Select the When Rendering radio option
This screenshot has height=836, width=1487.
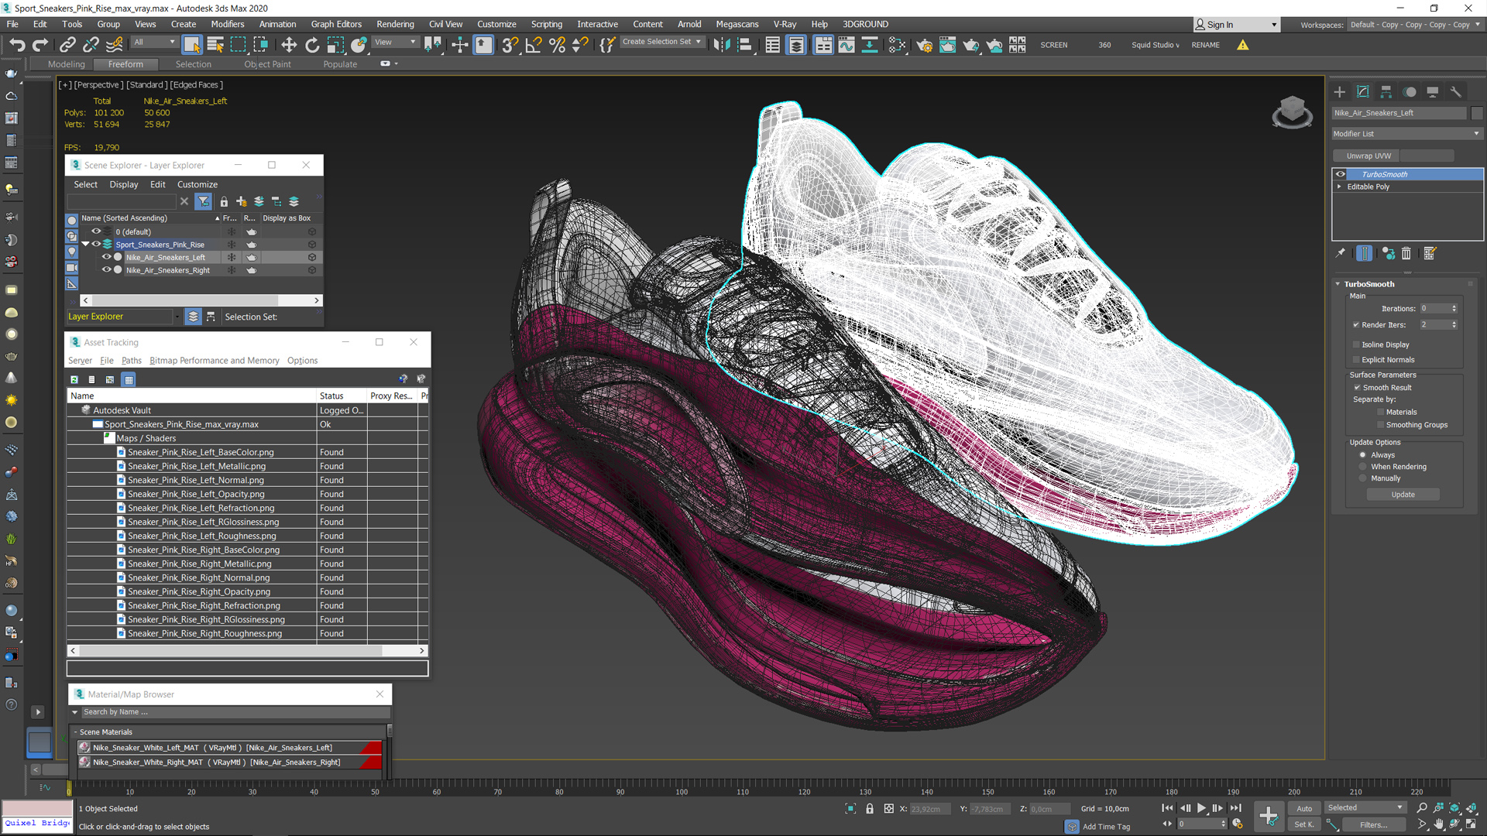tap(1363, 467)
